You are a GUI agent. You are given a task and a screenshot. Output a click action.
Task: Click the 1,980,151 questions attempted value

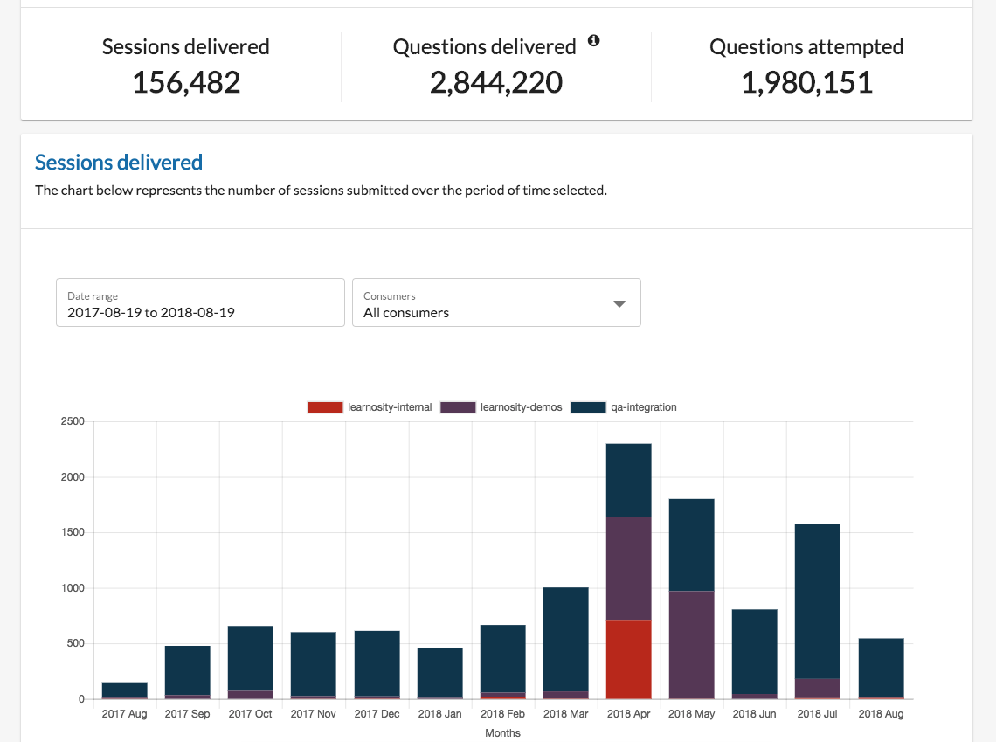pyautogui.click(x=806, y=82)
